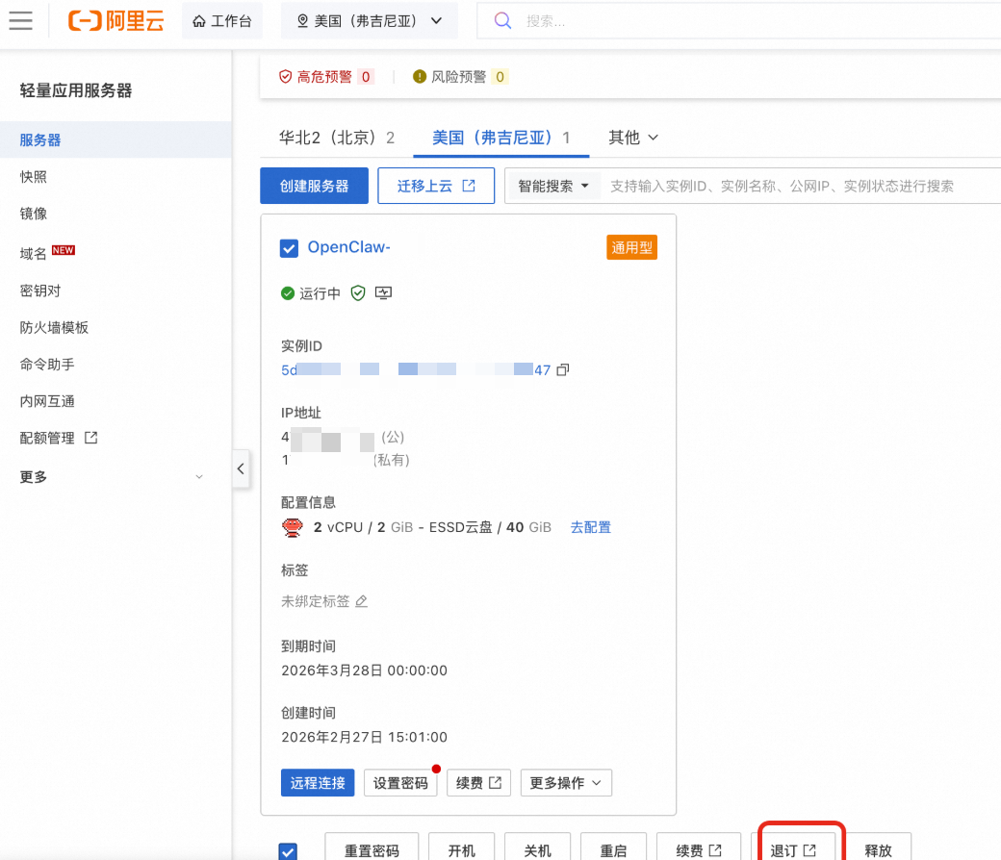Toggle the OpenClaw server card checkbox

click(289, 248)
